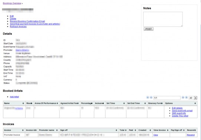Click sort arrow on Music column
This screenshot has height=140, width=201.
click(x=32, y=103)
